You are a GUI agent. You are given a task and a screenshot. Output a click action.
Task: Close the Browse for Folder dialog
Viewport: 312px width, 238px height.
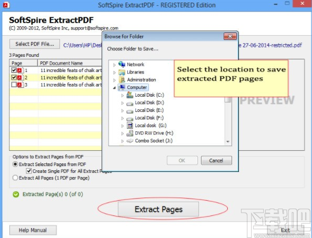point(230,36)
